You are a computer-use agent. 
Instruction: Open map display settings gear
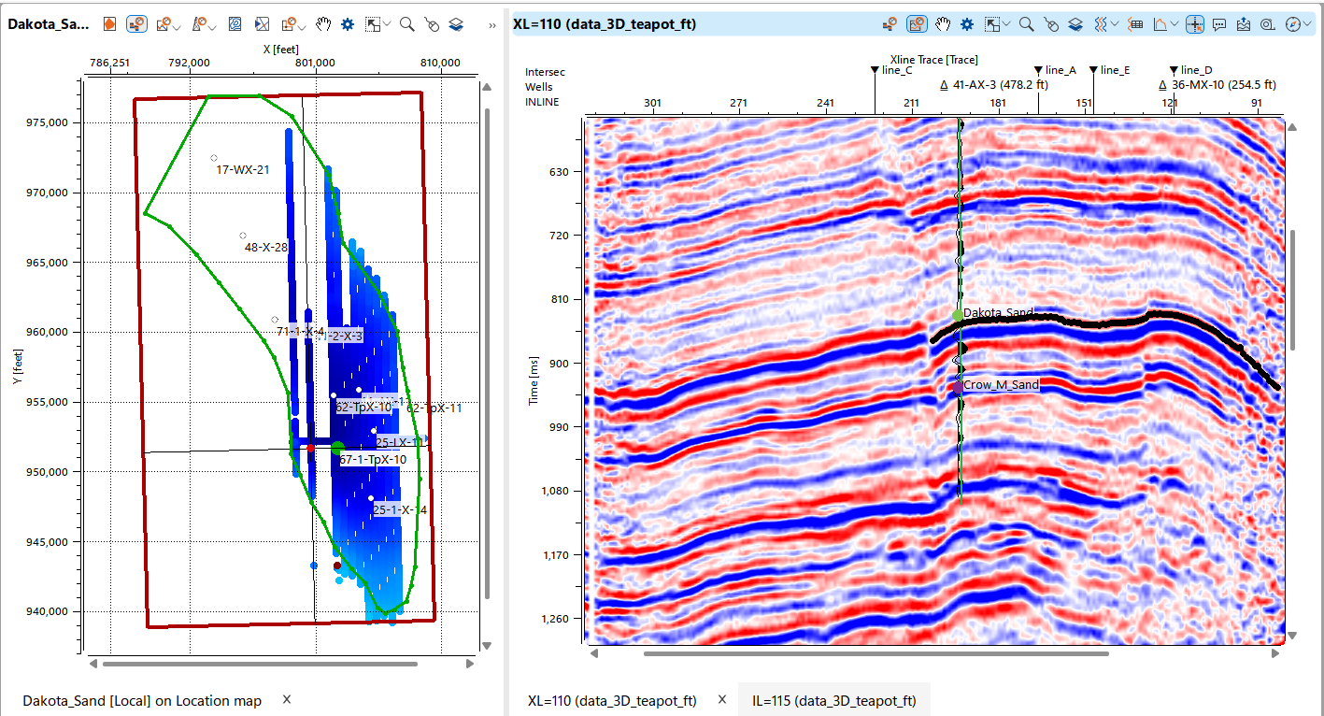(x=348, y=24)
